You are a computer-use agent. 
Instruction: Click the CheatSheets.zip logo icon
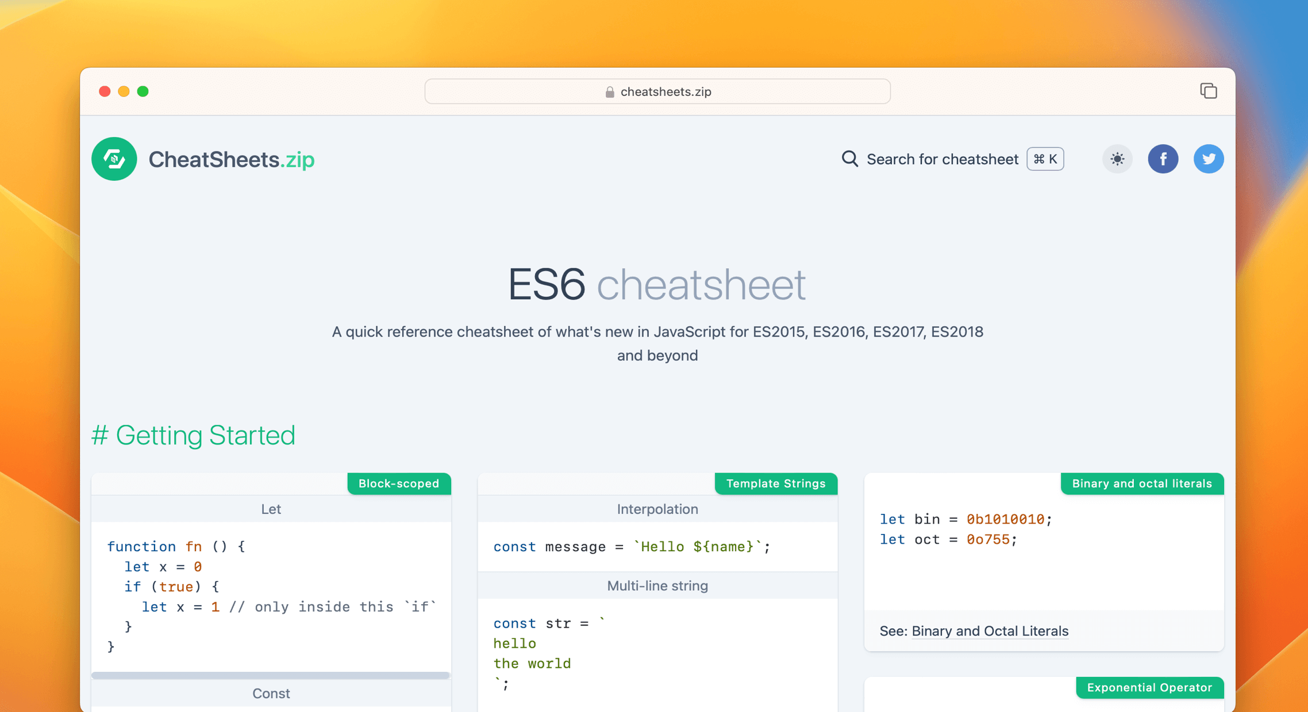114,159
